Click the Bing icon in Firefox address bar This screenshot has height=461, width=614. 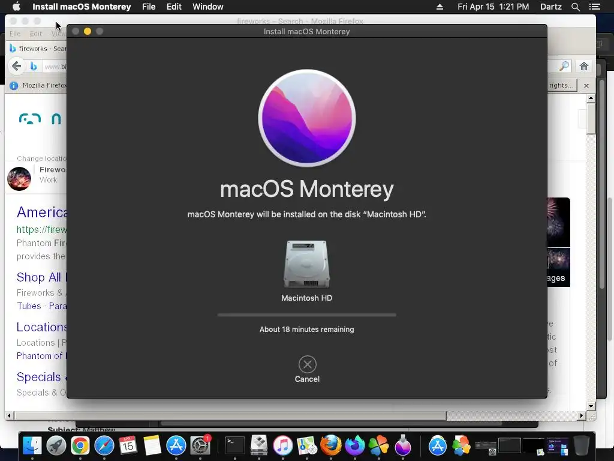(34, 66)
